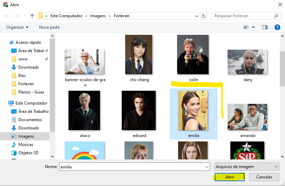285x186 pixels.
Task: Select Forleven in the breadcrumb path
Action: pyautogui.click(x=121, y=16)
